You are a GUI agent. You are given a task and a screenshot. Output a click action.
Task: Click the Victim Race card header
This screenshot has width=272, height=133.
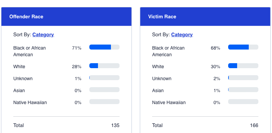pos(205,17)
